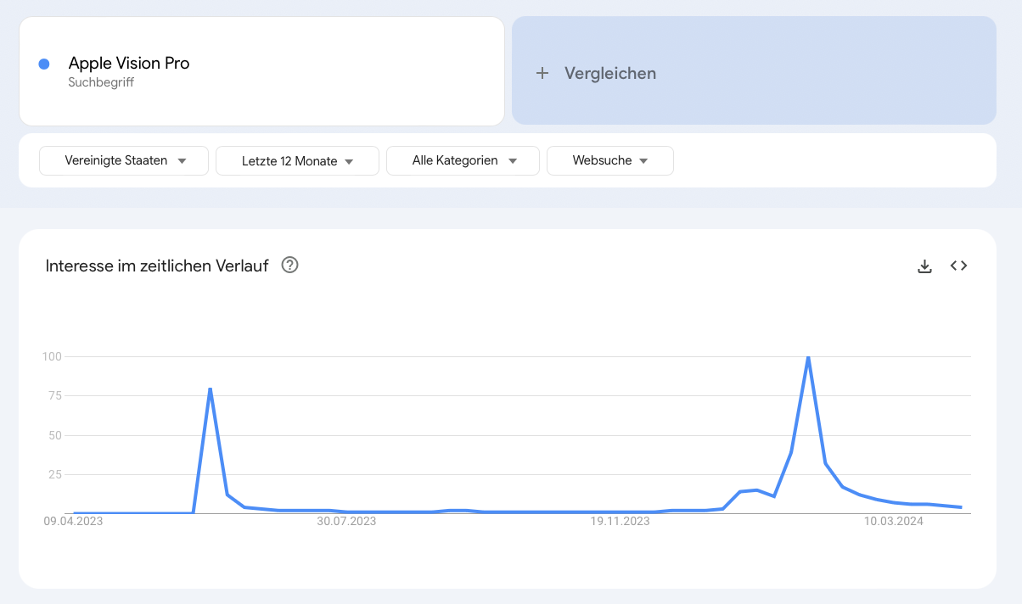Image resolution: width=1022 pixels, height=604 pixels.
Task: Click the 30.07.2023 date axis label
Action: pyautogui.click(x=346, y=522)
